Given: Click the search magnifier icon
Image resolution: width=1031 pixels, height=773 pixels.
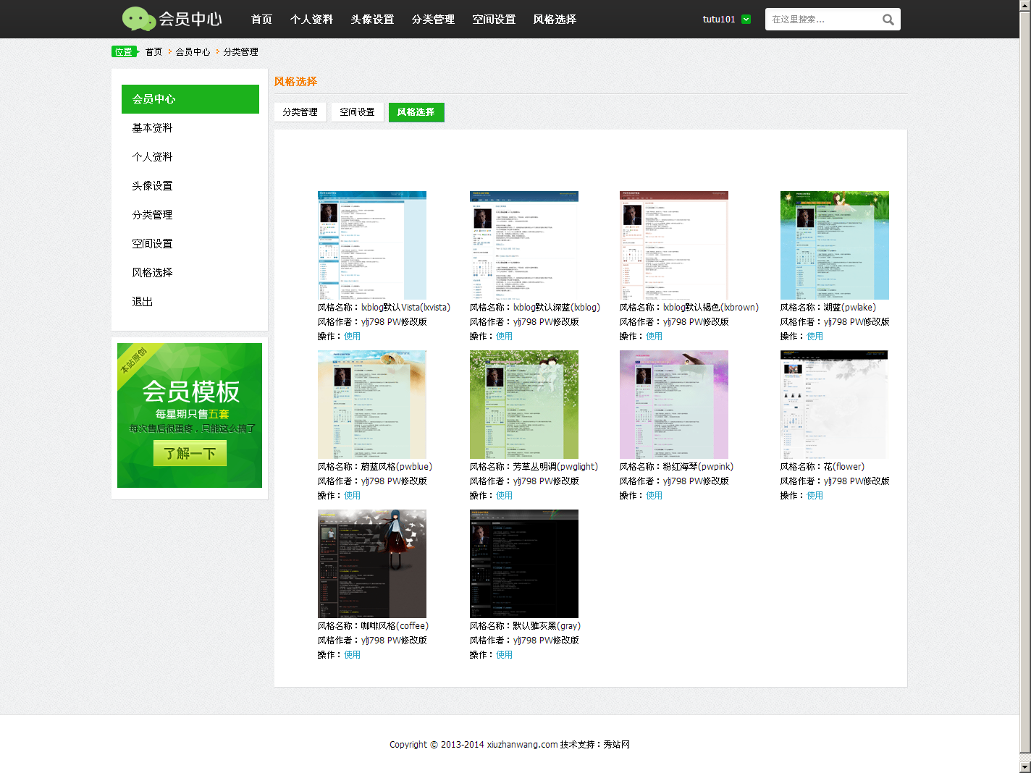Looking at the screenshot, I should [888, 20].
